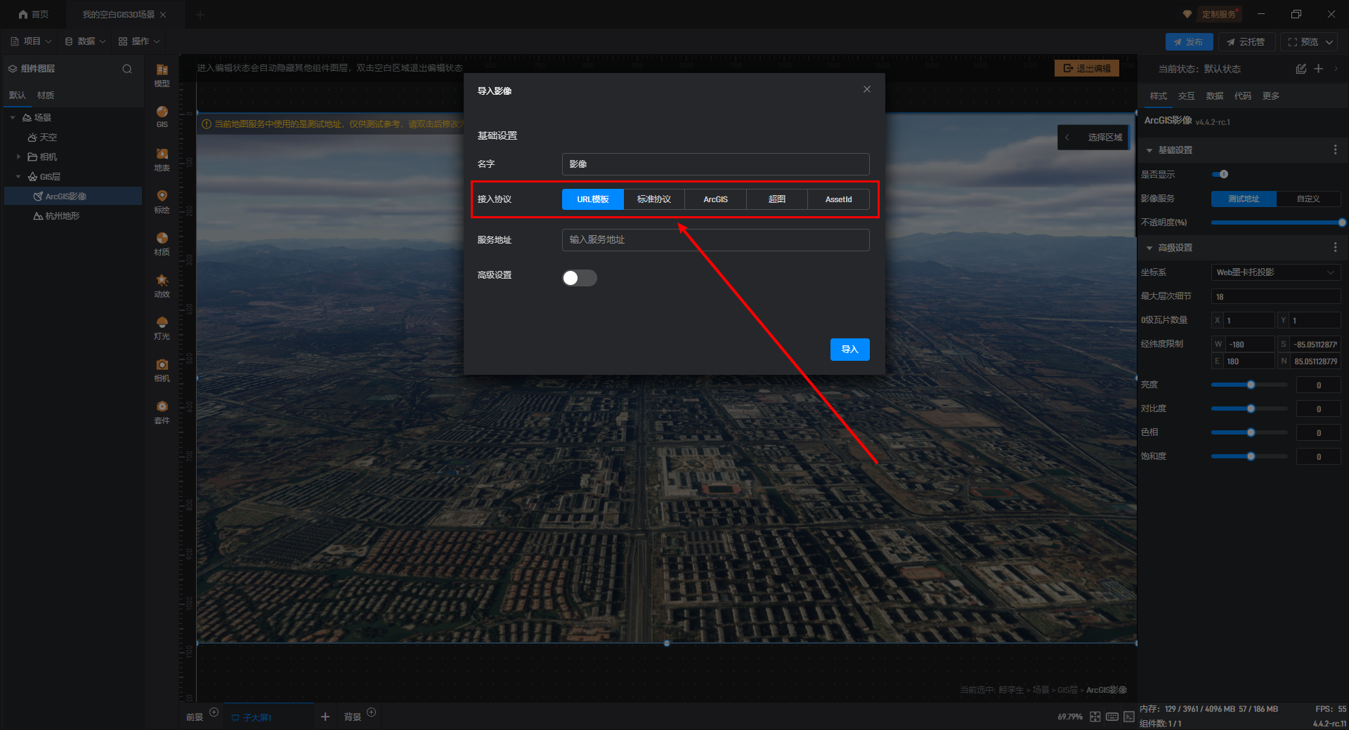Click the 标绘 (Marker plotting) icon
This screenshot has height=730, width=1349.
click(x=162, y=201)
